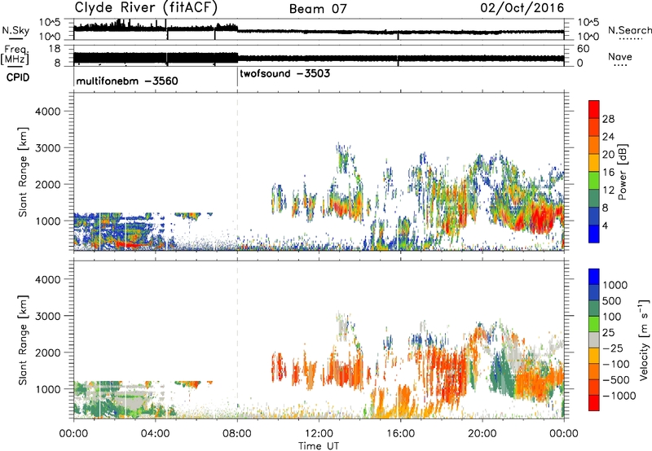This screenshot has height=451, width=652.
Task: Click the '16' Power colorbar tick label
Action: coord(608,172)
